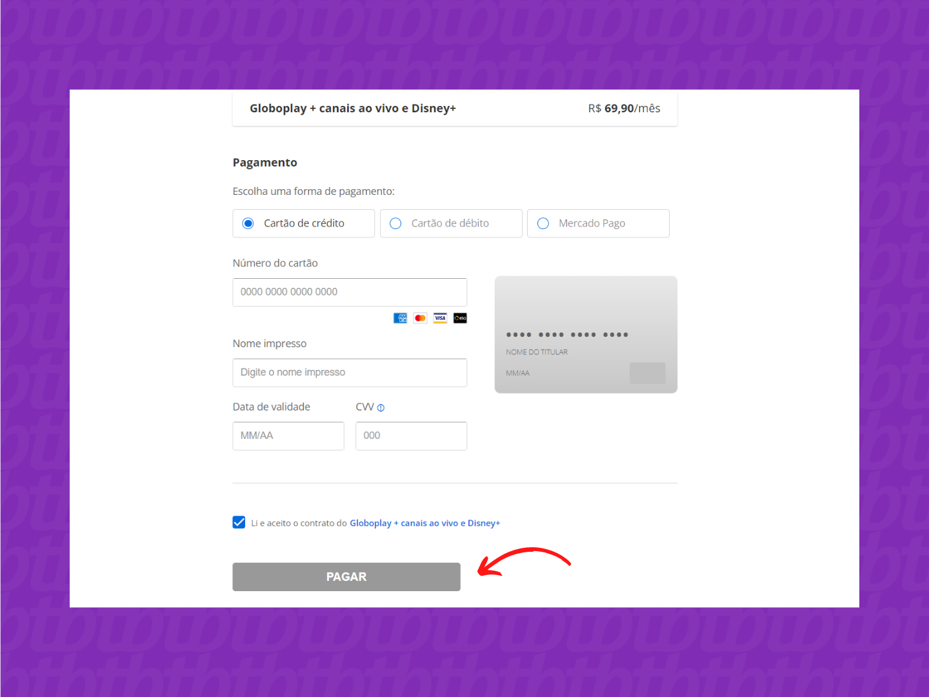
Task: Uncheck the contract acceptance checkbox
Action: (239, 523)
